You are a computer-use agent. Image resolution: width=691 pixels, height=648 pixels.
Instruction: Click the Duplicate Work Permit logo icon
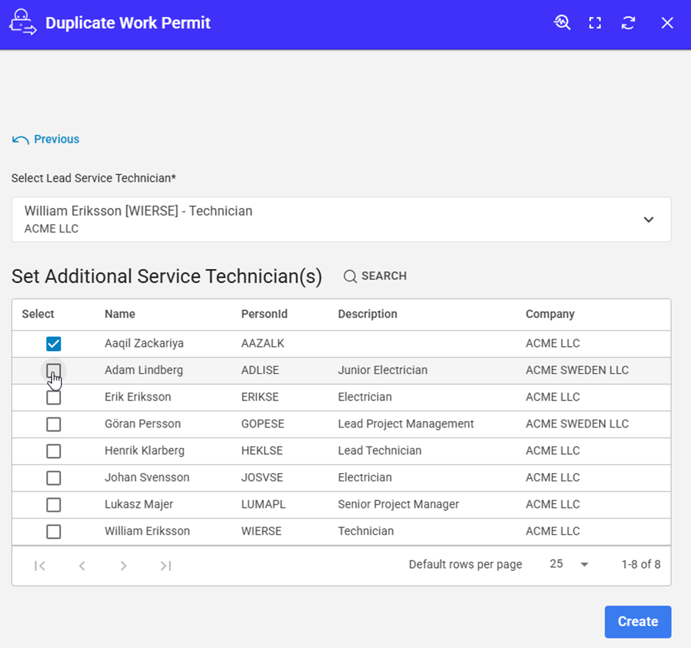(x=23, y=23)
